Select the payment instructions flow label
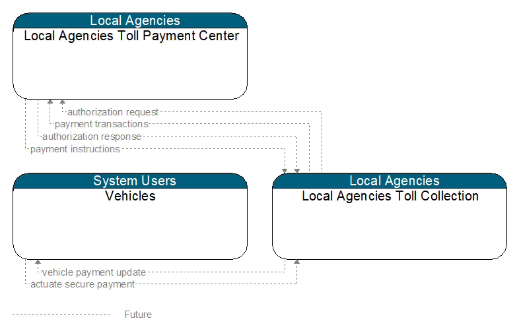 pos(75,149)
